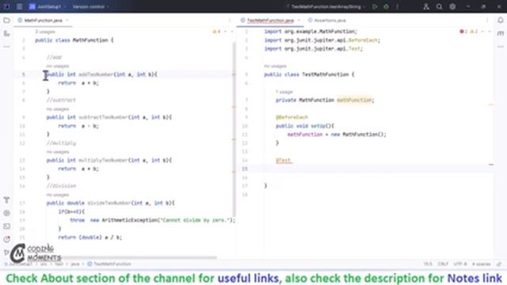The image size is (507, 285).
Task: Click the TestMathFunction breadcrumb item
Action: [x=109, y=264]
